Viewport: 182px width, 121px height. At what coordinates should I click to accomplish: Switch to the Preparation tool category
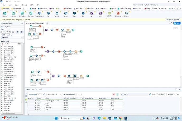pos(42,9)
